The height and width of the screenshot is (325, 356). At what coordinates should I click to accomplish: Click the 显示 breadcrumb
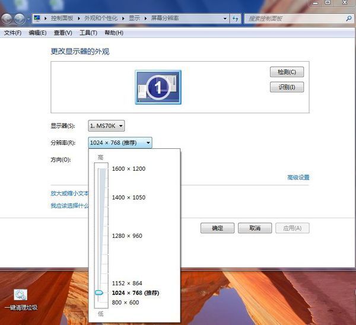tap(134, 18)
